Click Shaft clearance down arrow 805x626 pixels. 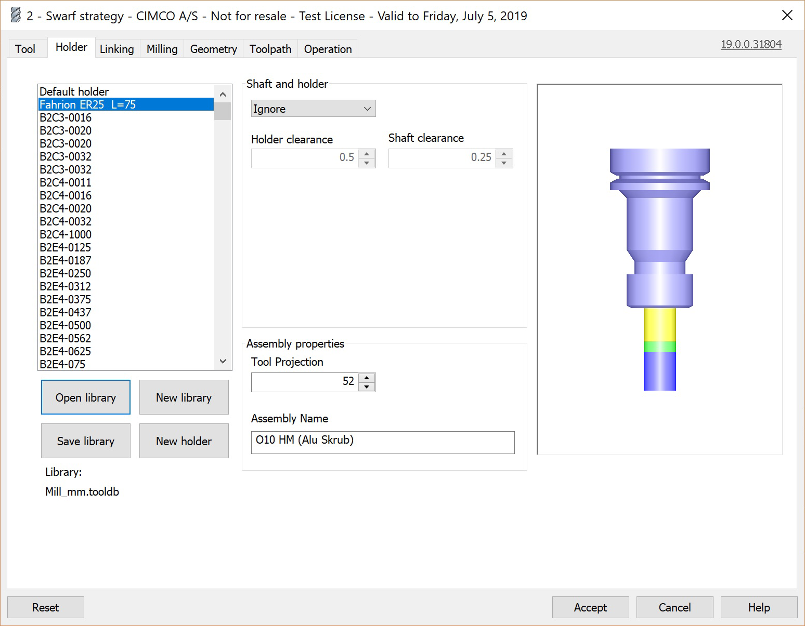504,163
